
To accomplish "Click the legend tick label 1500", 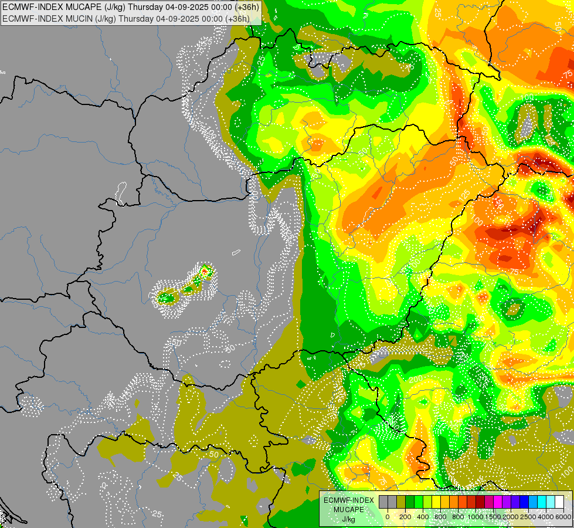I will pyautogui.click(x=493, y=517).
